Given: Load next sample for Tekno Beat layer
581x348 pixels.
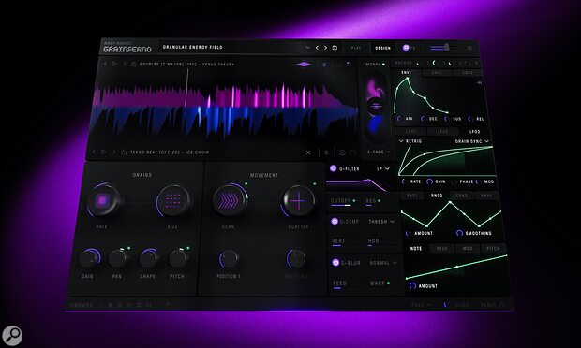Looking at the screenshot, I should [113, 152].
